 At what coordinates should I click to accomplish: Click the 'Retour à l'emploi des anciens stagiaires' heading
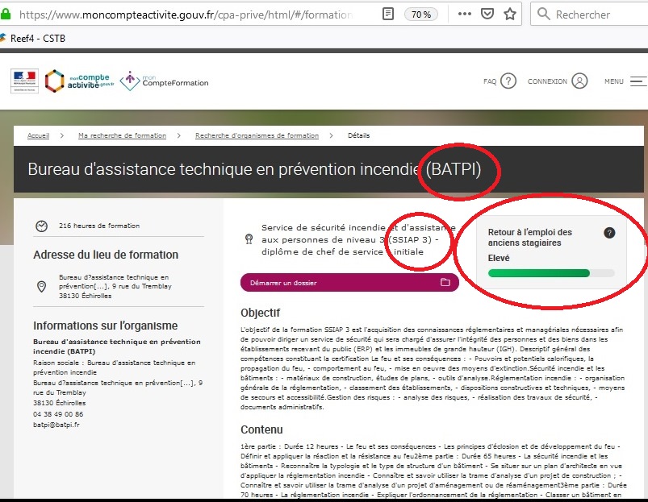[x=530, y=238]
